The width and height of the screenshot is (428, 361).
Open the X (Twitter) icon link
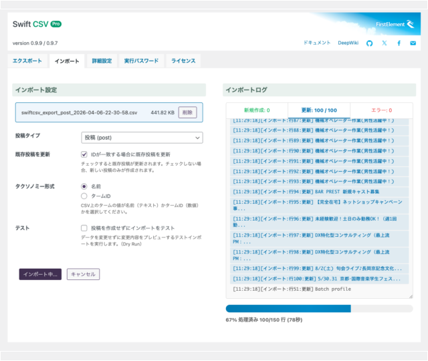click(x=384, y=43)
